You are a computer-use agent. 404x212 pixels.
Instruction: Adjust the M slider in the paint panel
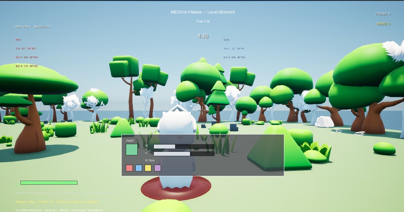click(x=184, y=147)
